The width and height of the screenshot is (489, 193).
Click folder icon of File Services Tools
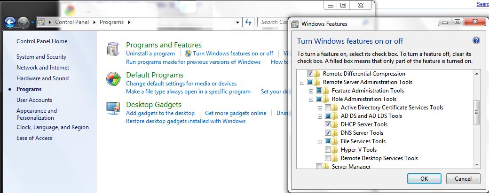(x=335, y=141)
